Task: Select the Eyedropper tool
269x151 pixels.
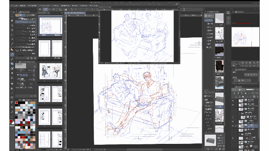Action: [12, 44]
